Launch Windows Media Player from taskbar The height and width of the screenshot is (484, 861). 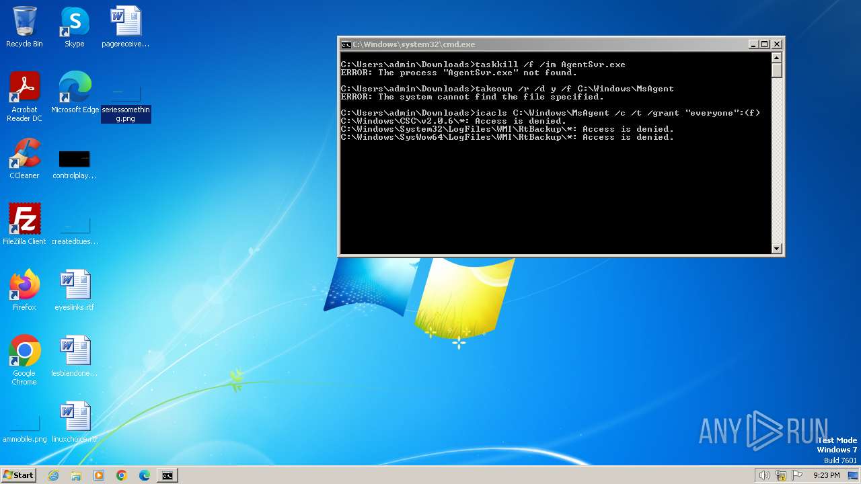[99, 475]
